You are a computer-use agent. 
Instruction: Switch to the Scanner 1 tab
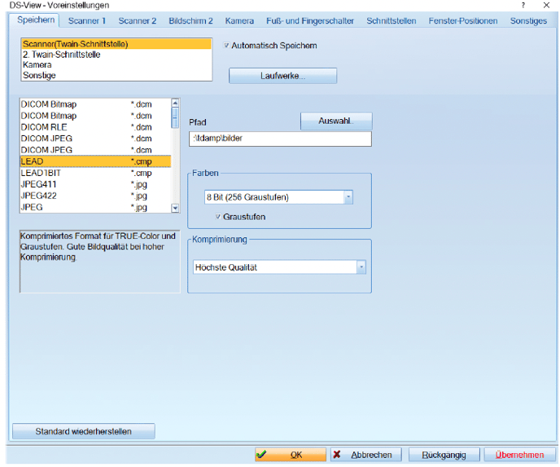tap(87, 21)
